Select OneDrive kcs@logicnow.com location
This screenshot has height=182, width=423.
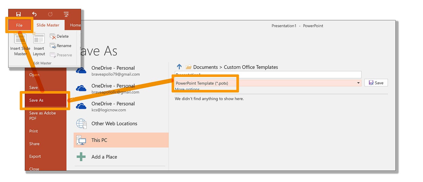click(x=121, y=106)
